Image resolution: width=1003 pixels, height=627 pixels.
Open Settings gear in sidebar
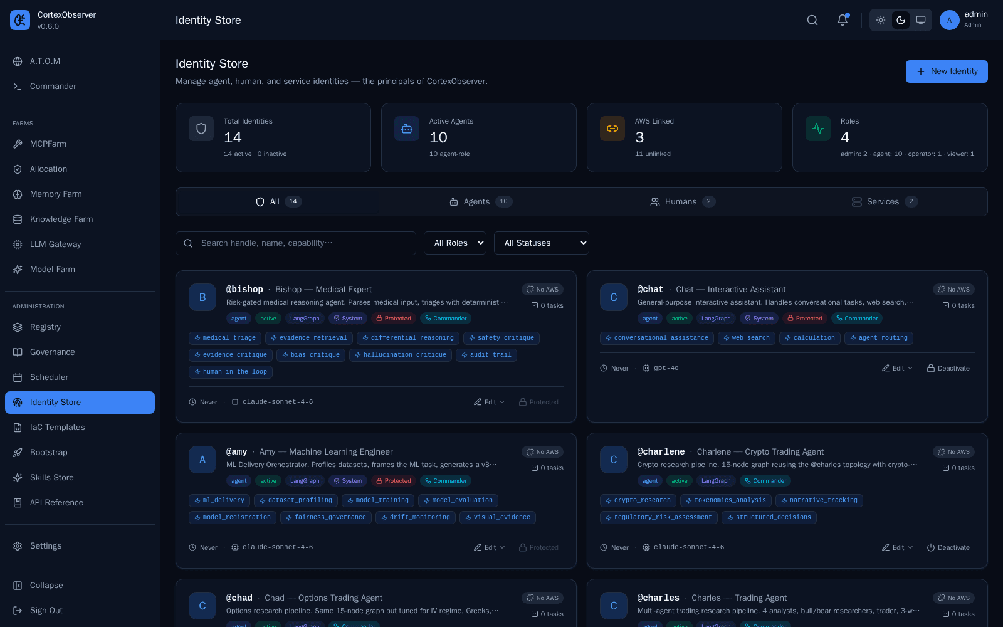pos(80,546)
